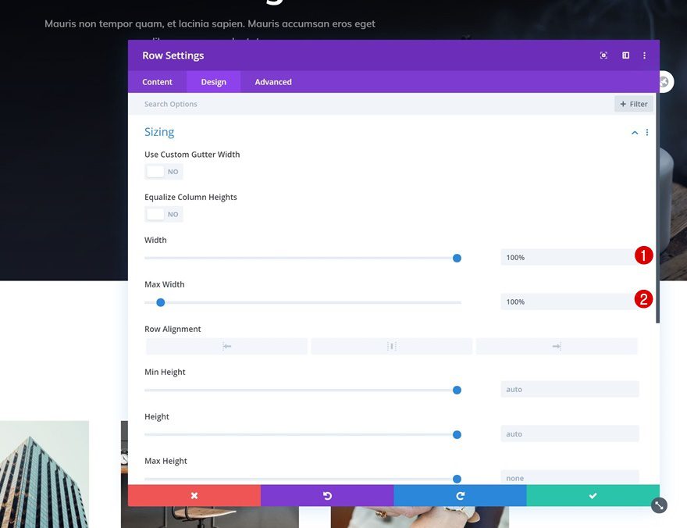Open the split view icon in Row Settings header
The width and height of the screenshot is (687, 528).
tap(625, 55)
